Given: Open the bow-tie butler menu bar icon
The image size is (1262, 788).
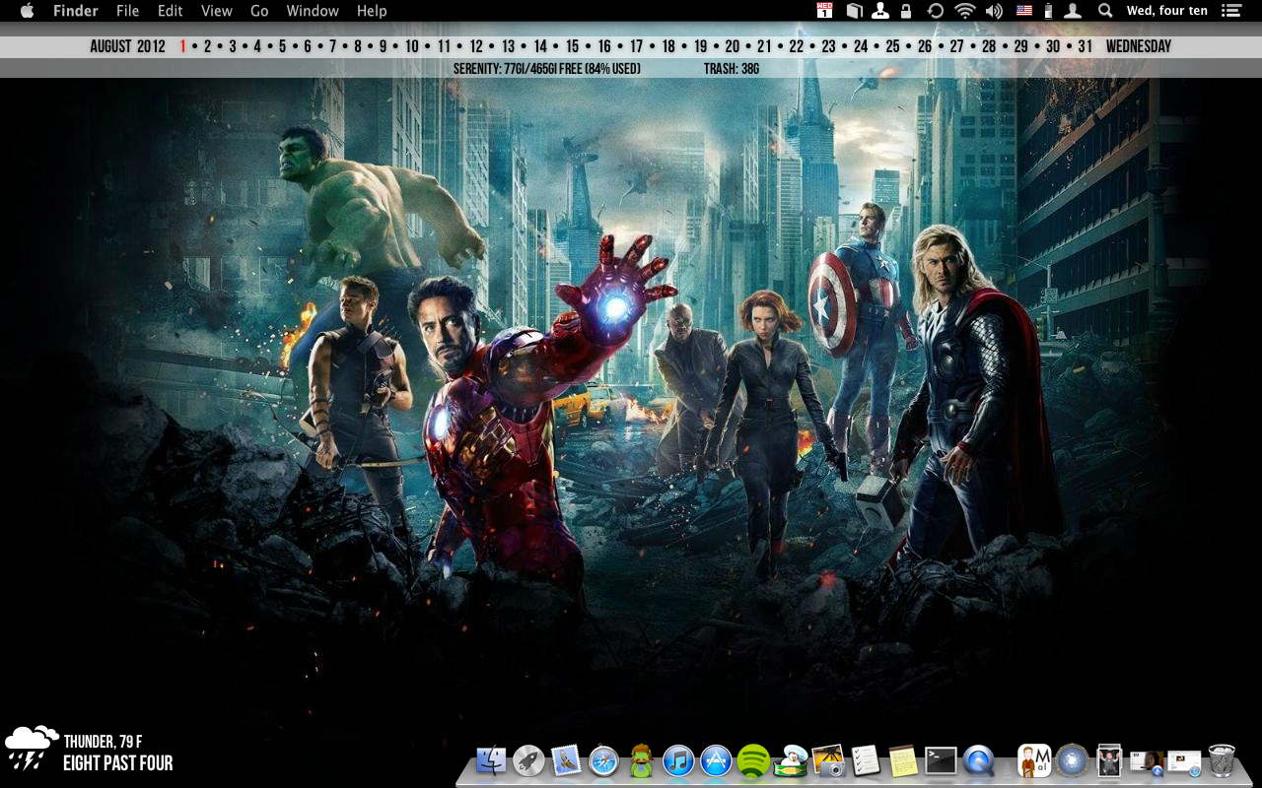Looking at the screenshot, I should point(879,11).
